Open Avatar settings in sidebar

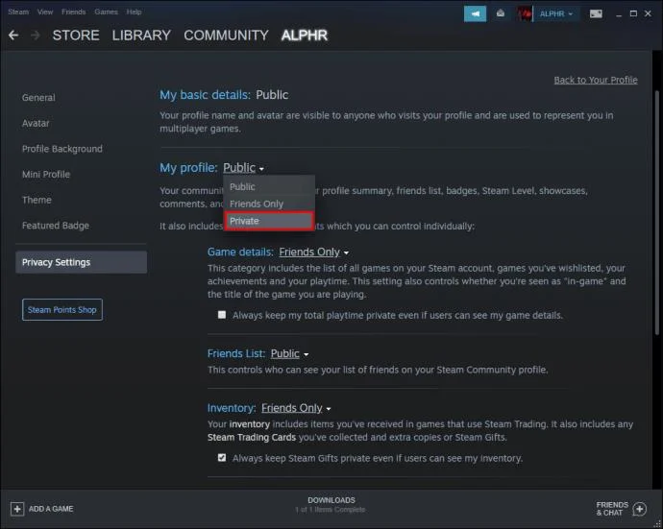point(36,124)
